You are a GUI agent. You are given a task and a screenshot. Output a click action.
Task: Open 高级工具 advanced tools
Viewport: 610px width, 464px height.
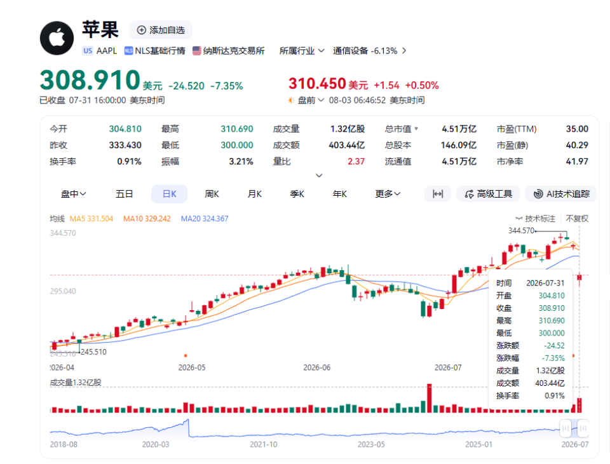pos(488,194)
